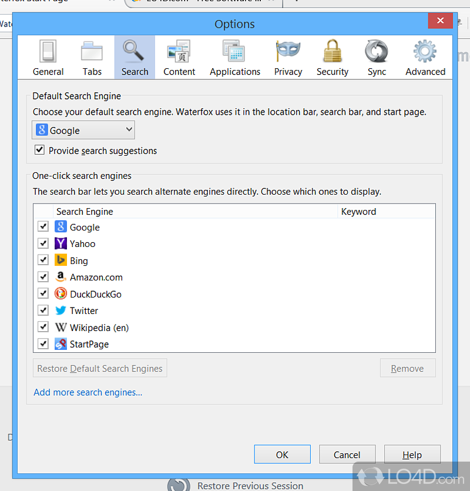Open the Content options pane icon
This screenshot has width=470, height=491.
pos(179,51)
